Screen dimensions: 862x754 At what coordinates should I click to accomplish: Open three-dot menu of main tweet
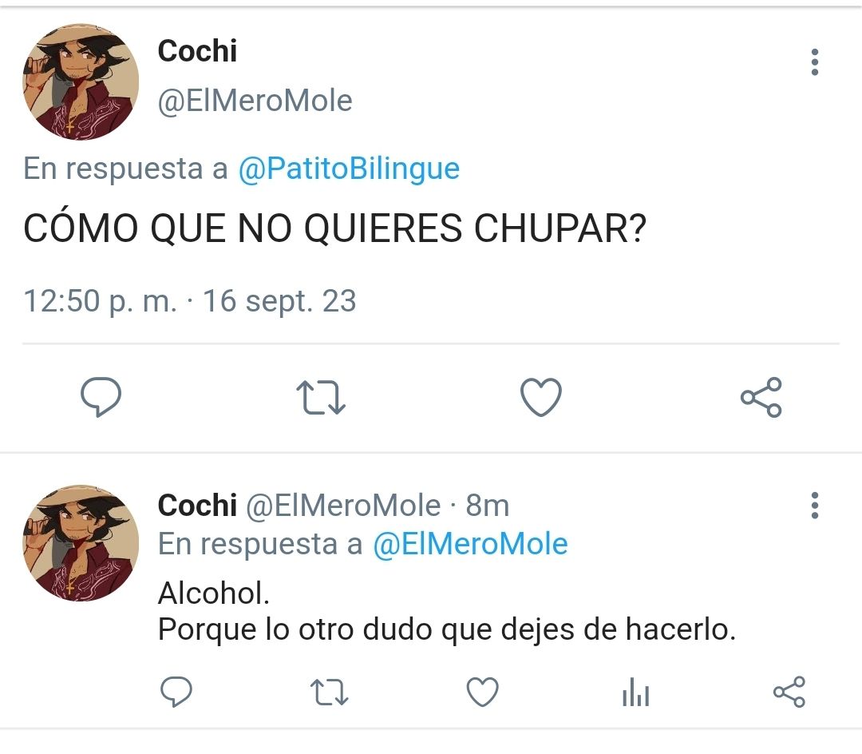815,62
